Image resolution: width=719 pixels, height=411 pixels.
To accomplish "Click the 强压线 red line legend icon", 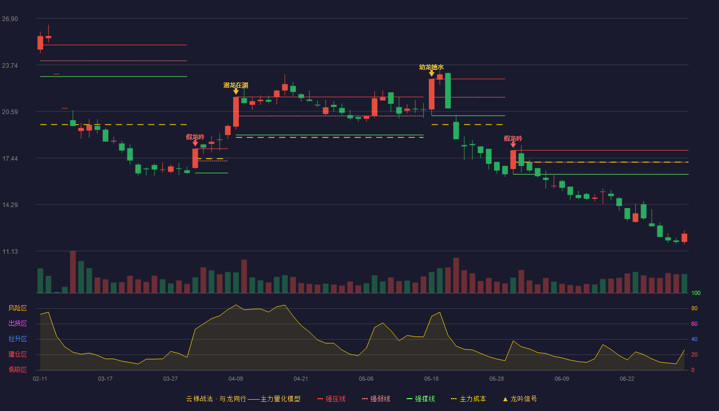I will [x=320, y=399].
